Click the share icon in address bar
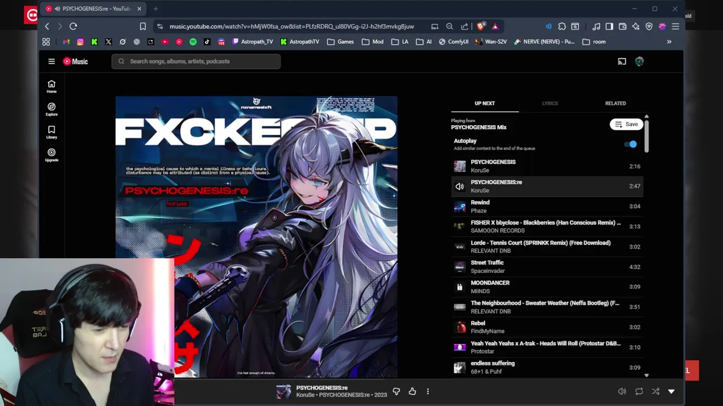The width and height of the screenshot is (723, 406). point(464,27)
